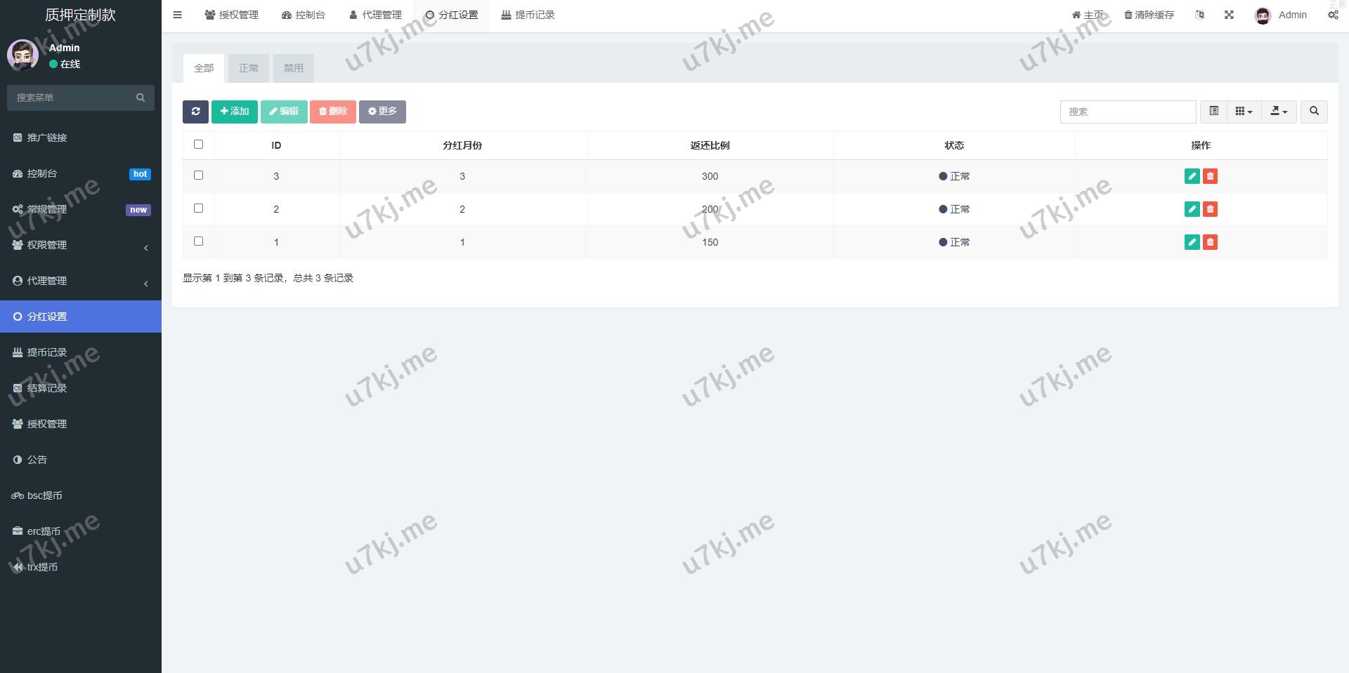Tick the checkbox for row ID 1

[x=198, y=241]
